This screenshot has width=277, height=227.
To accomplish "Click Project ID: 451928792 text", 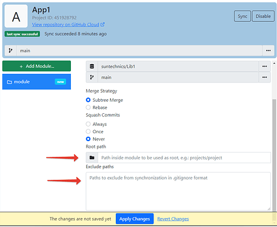I will coord(55,18).
